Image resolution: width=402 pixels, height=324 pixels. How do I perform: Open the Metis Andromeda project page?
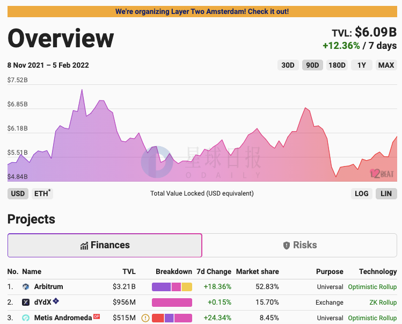(x=63, y=318)
